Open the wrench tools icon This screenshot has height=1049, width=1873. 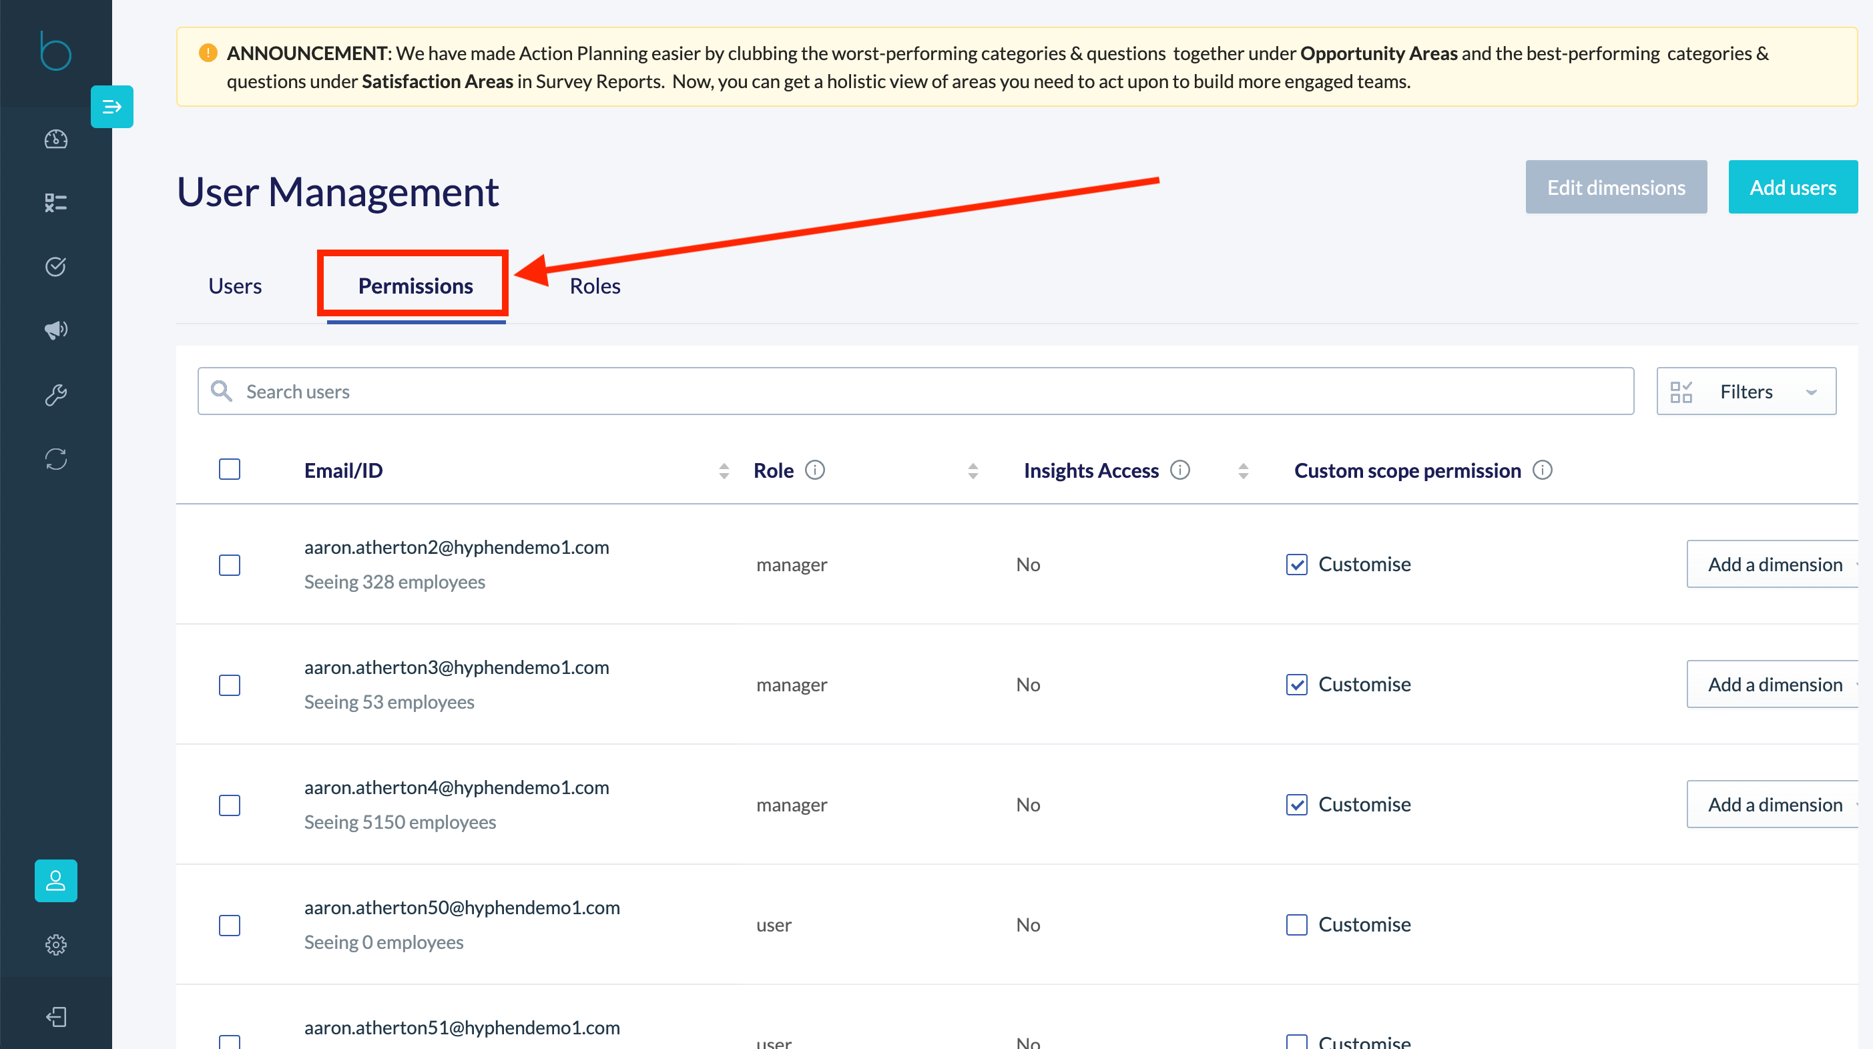[56, 395]
